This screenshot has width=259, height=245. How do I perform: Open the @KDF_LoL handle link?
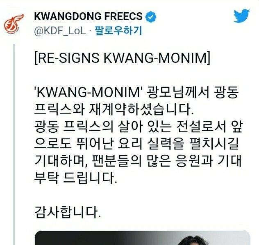(x=60, y=31)
